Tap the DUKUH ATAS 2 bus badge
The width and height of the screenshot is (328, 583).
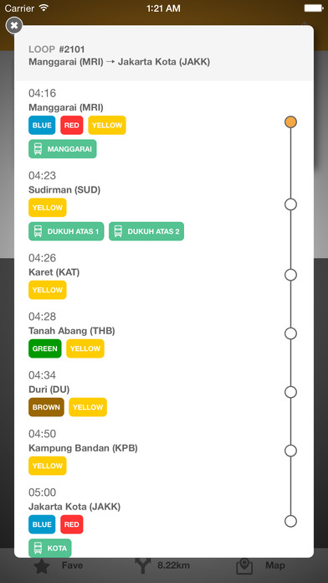click(x=146, y=231)
